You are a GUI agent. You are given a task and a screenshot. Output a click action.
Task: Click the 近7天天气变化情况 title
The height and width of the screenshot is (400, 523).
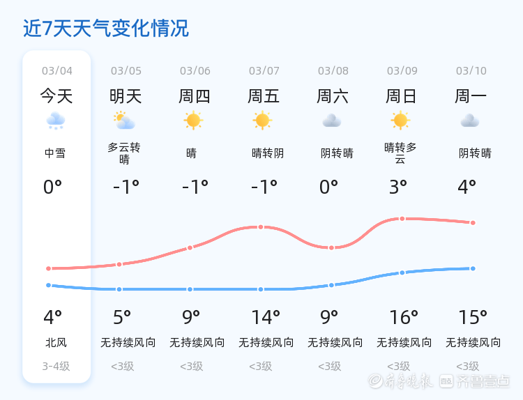(106, 28)
